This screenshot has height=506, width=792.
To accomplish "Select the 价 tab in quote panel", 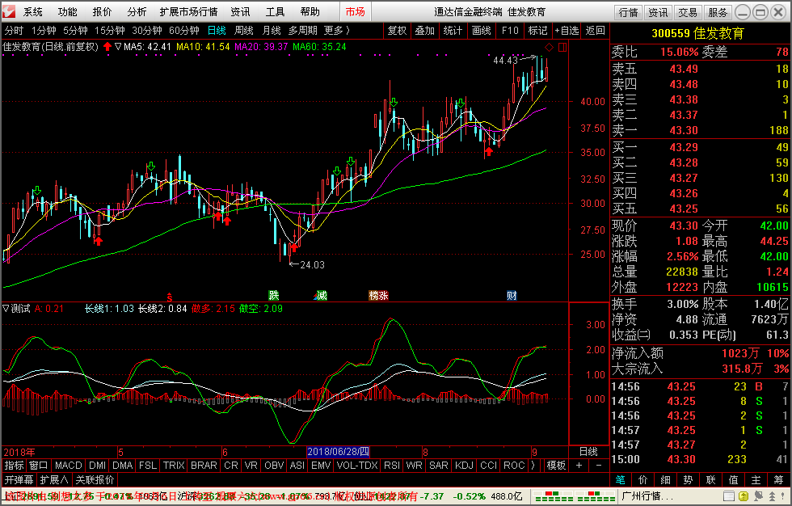I will click(x=643, y=479).
